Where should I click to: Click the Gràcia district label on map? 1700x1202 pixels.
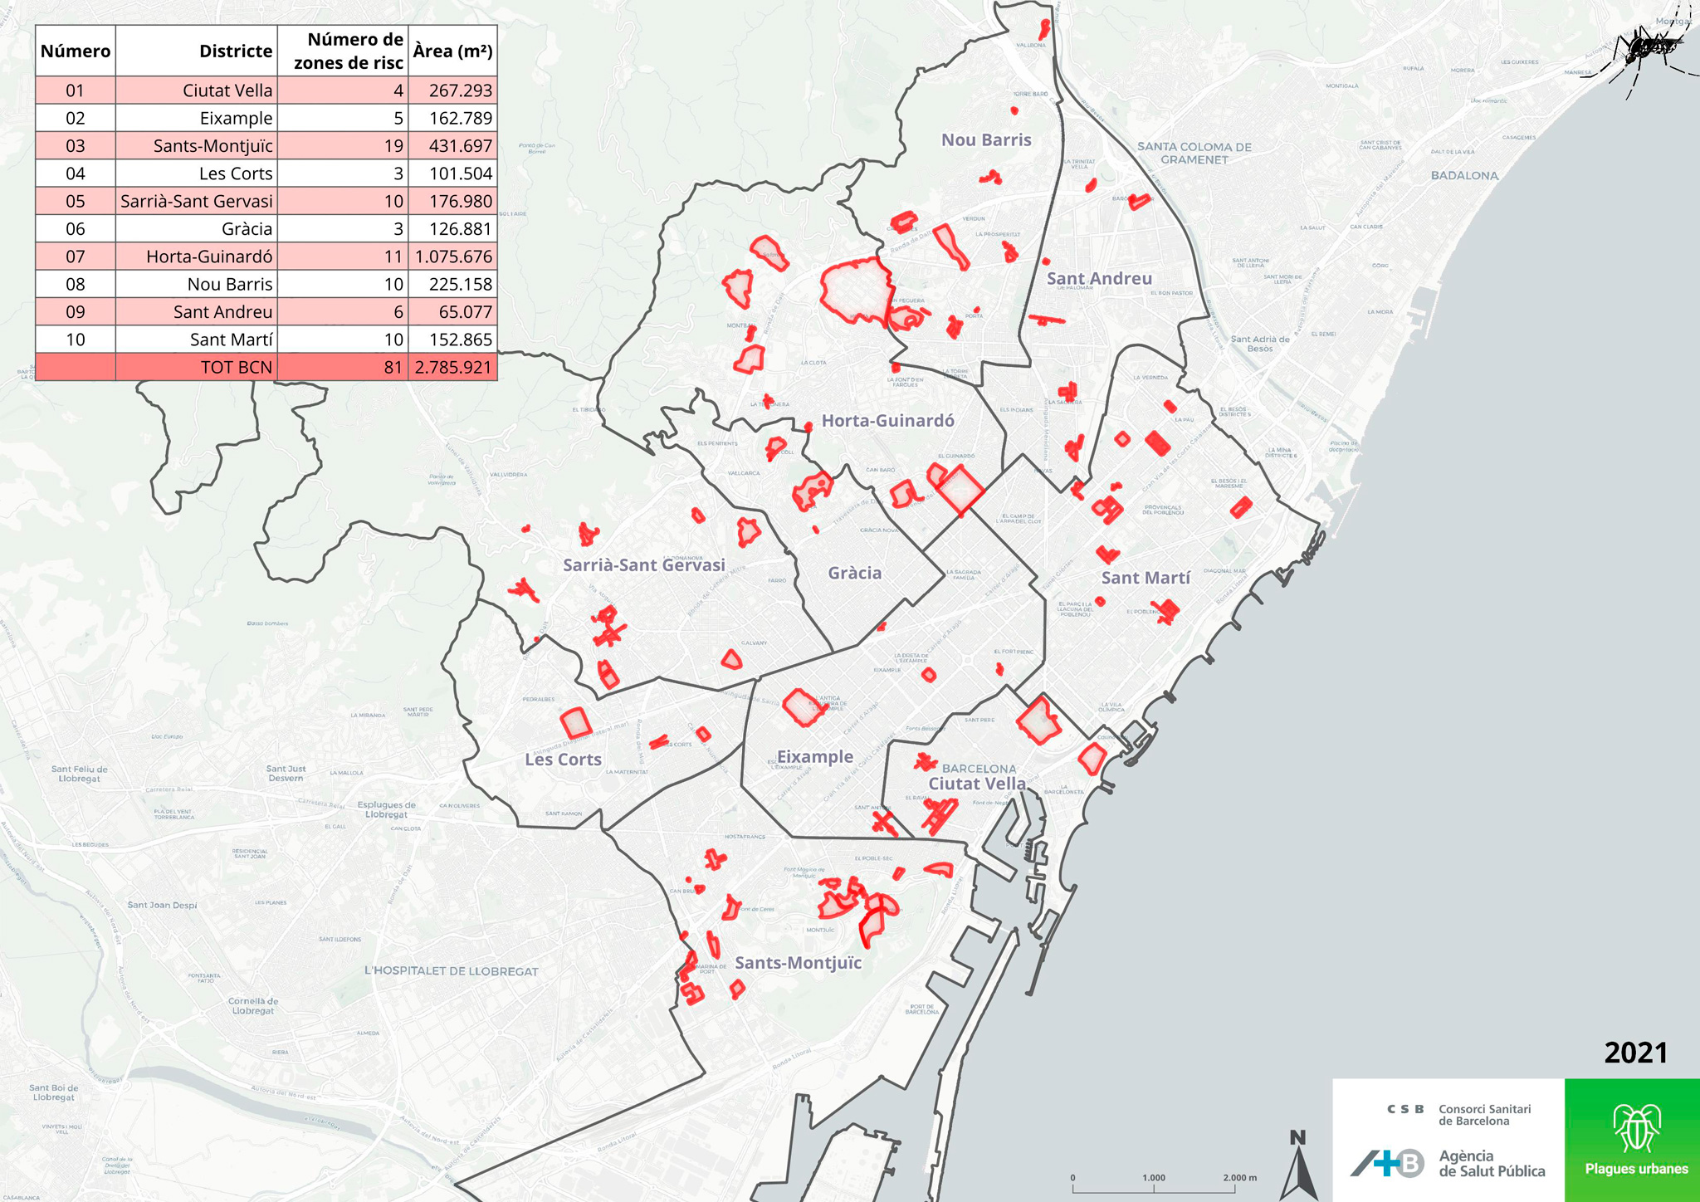tap(854, 573)
